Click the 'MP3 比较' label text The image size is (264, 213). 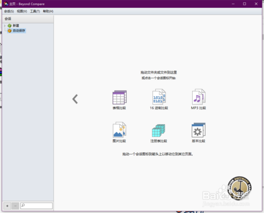click(199, 108)
